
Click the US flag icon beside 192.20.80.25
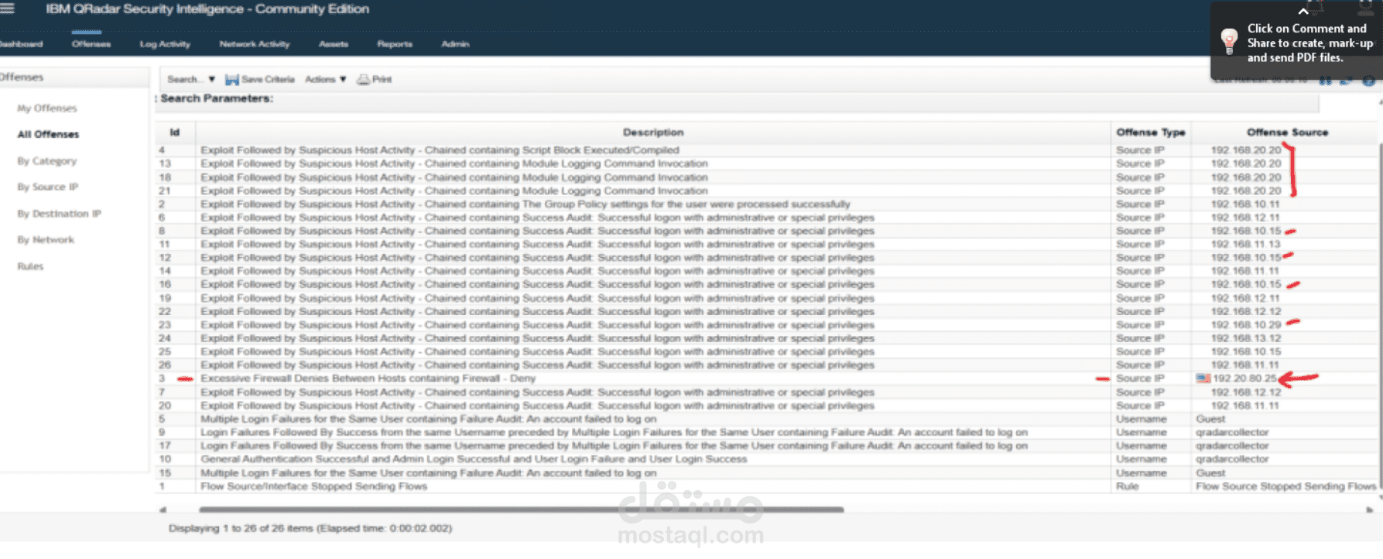coord(1203,379)
